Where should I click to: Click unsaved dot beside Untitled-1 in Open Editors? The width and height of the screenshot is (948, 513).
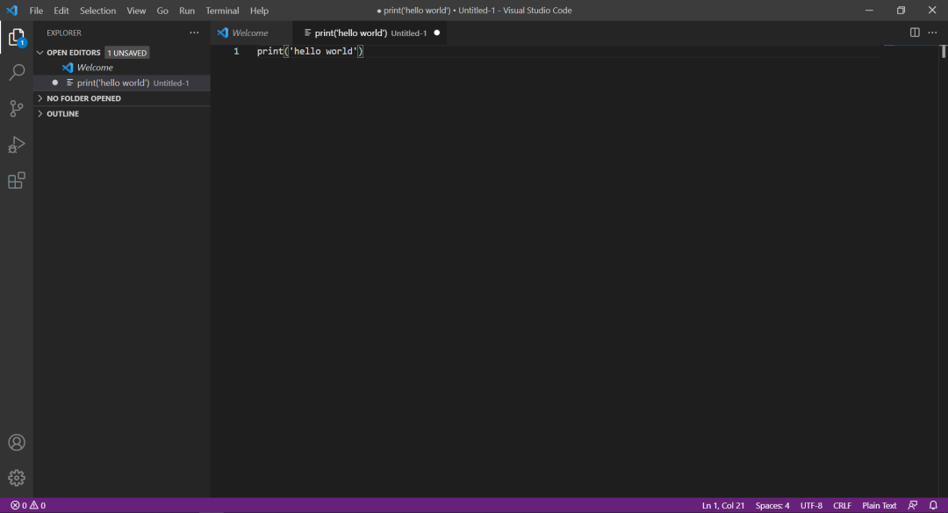coord(55,83)
